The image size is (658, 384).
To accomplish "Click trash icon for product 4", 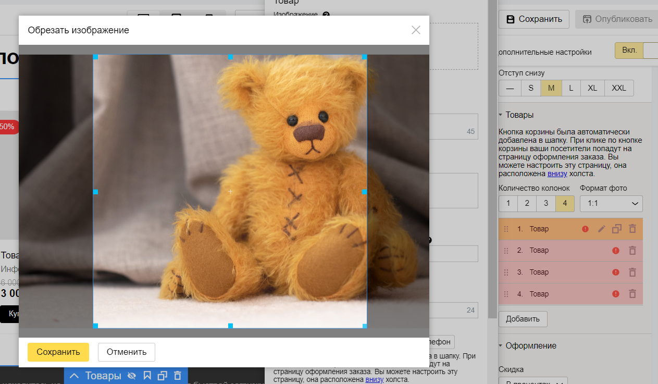I will pyautogui.click(x=632, y=294).
